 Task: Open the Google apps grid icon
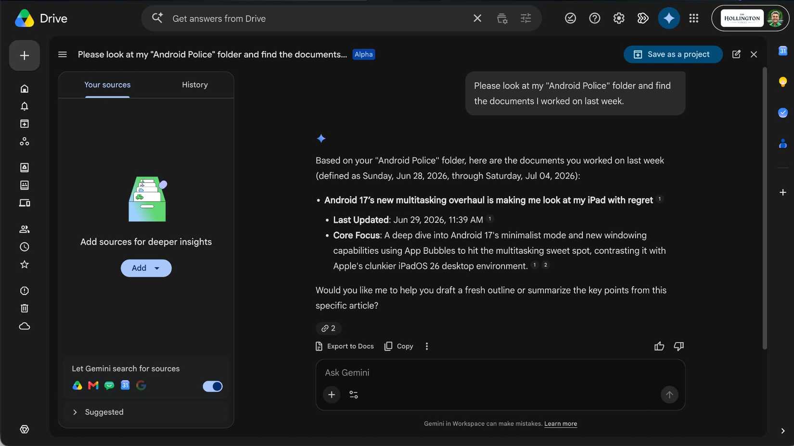click(x=694, y=18)
